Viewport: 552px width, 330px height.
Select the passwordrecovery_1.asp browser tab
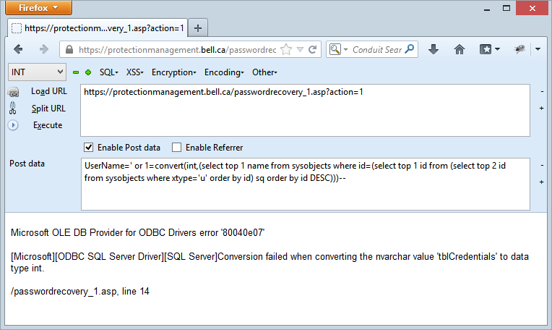(98, 27)
